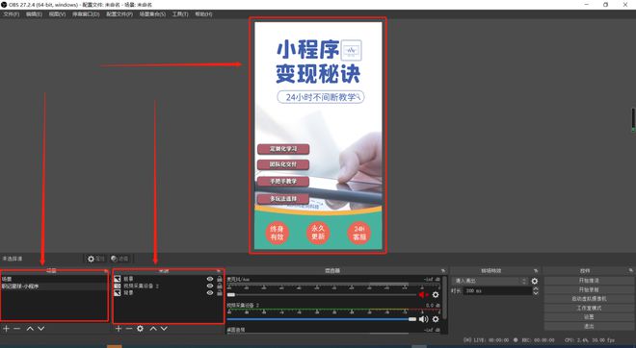
Task: Click the 退出 exit button in controls
Action: tap(589, 326)
